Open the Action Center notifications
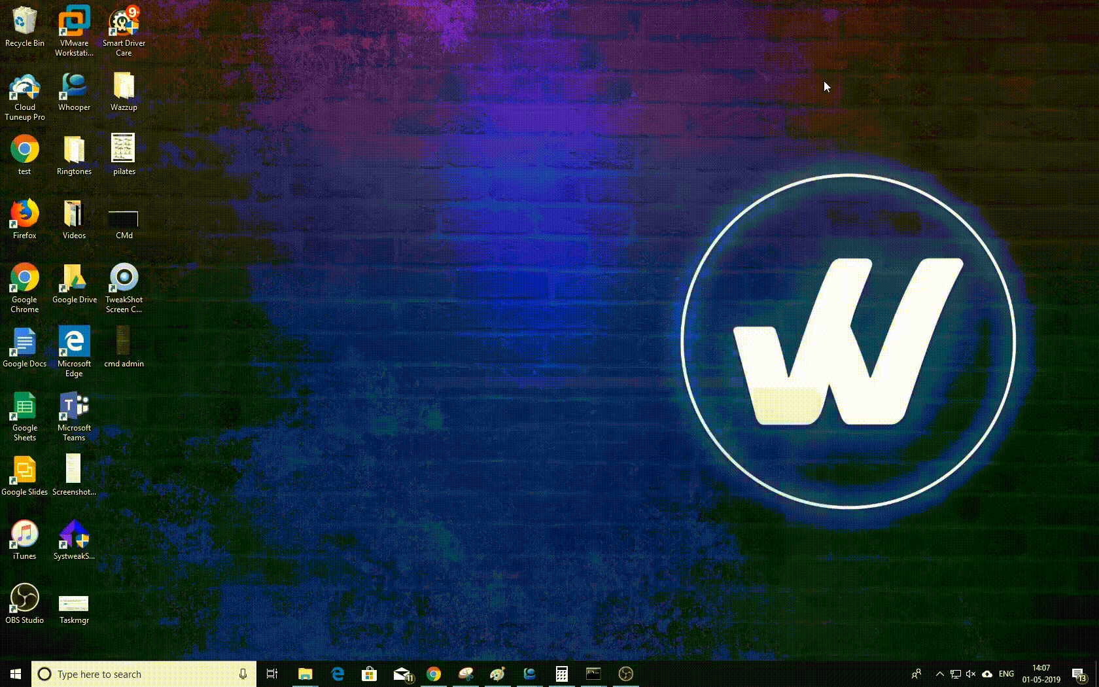 pos(1079,674)
